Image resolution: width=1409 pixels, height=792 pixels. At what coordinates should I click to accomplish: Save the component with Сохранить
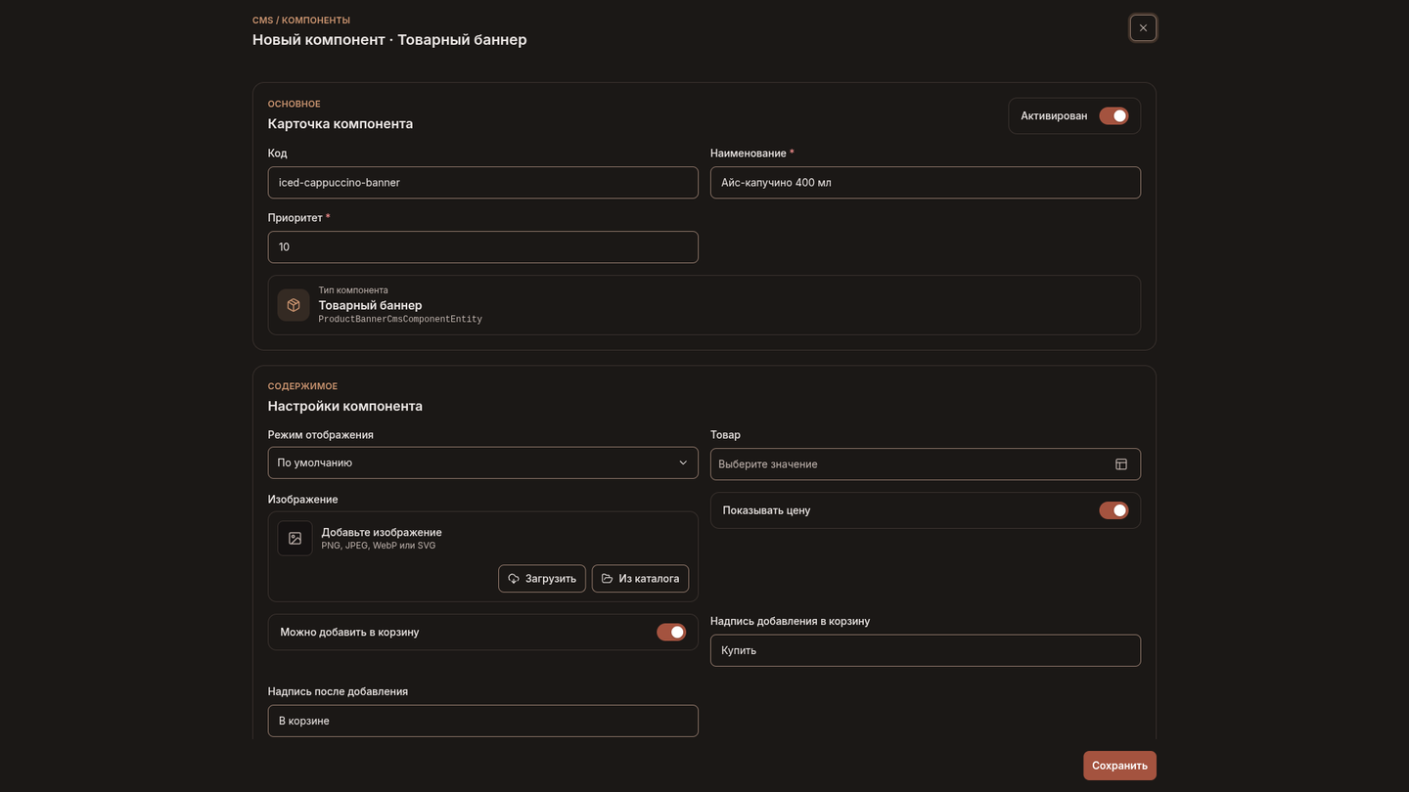pos(1119,766)
